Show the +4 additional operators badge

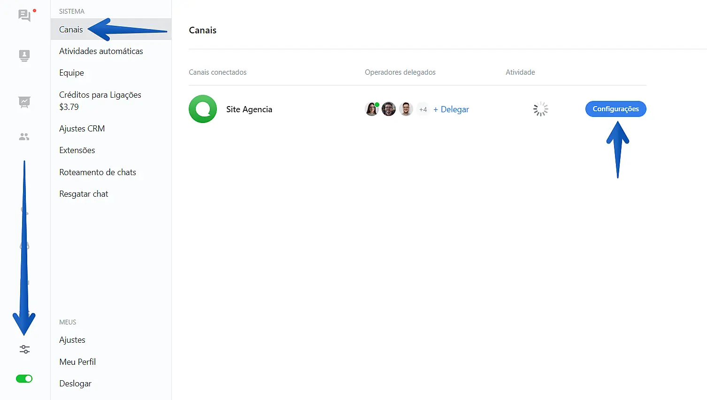coord(423,109)
